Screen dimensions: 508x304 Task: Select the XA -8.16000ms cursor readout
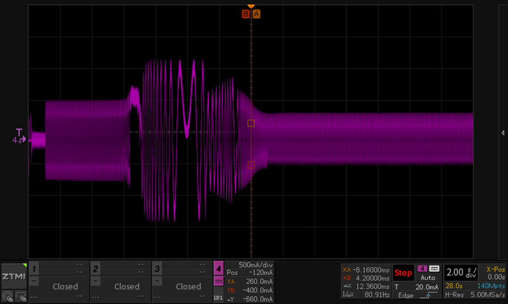click(x=366, y=269)
